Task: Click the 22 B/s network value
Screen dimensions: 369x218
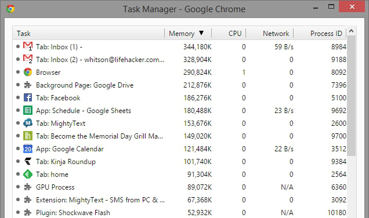Action: [284, 148]
